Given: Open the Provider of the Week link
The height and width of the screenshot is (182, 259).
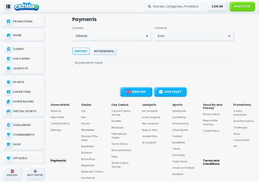Looking at the screenshot, I should tap(89, 138).
